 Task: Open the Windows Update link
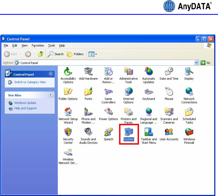[25, 103]
